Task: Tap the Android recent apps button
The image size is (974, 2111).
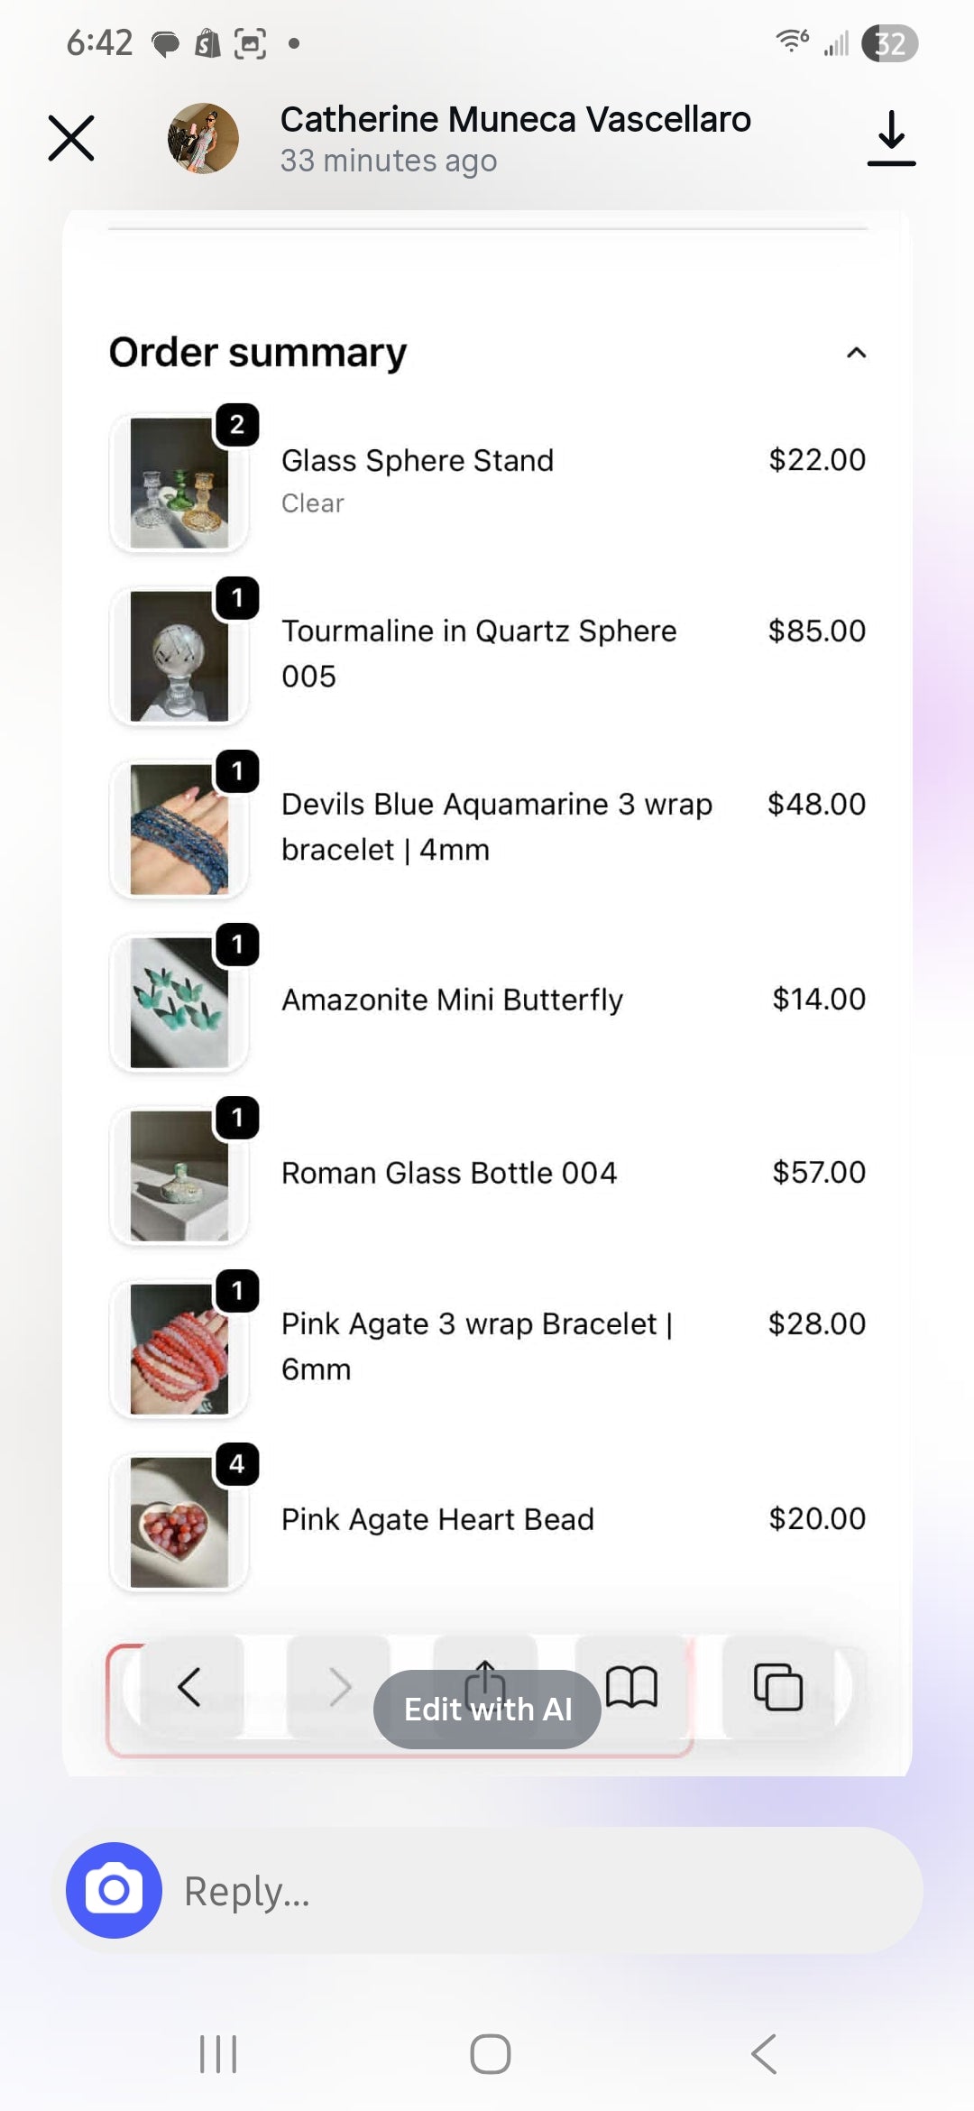Action: click(218, 2054)
